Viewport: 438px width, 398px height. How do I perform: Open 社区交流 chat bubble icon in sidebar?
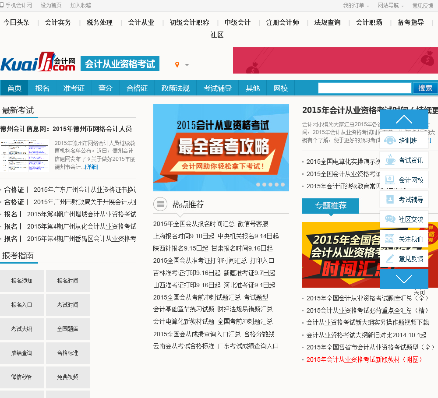(390, 219)
